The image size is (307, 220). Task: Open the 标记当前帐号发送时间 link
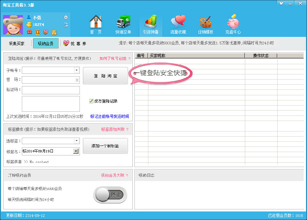pyautogui.click(x=109, y=116)
